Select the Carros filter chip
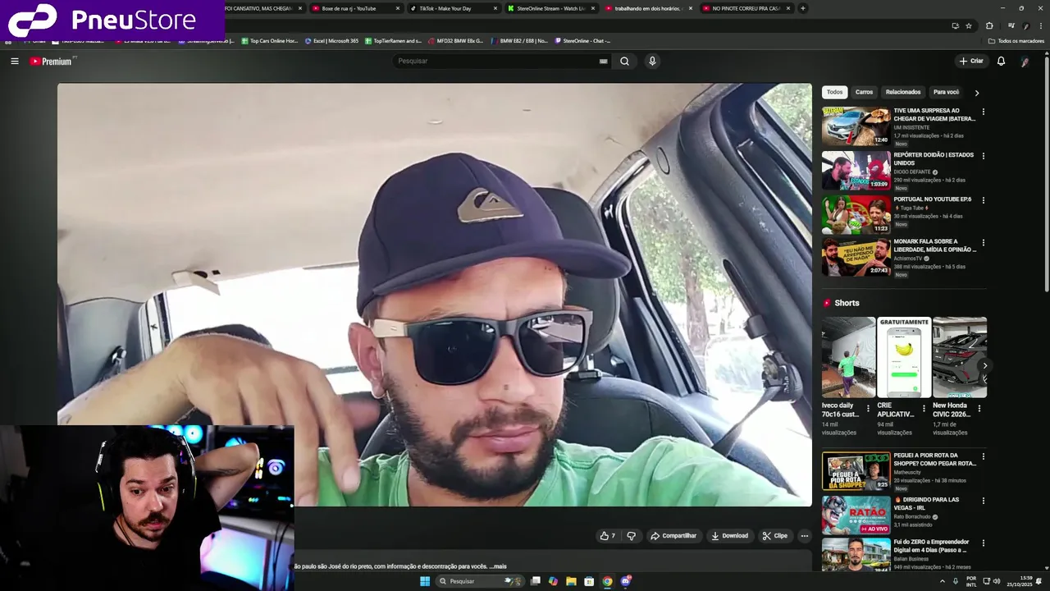Image resolution: width=1050 pixels, height=591 pixels. click(864, 92)
